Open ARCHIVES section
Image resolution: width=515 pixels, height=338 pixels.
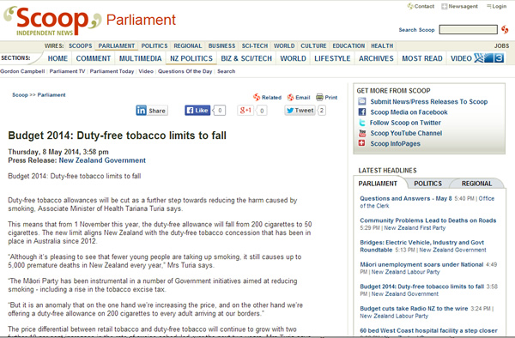376,58
